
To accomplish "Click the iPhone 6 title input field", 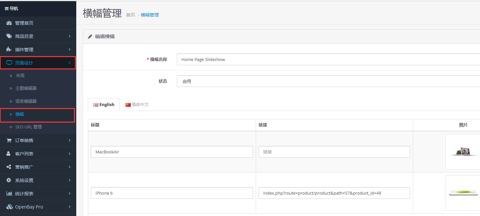I will pos(172,193).
